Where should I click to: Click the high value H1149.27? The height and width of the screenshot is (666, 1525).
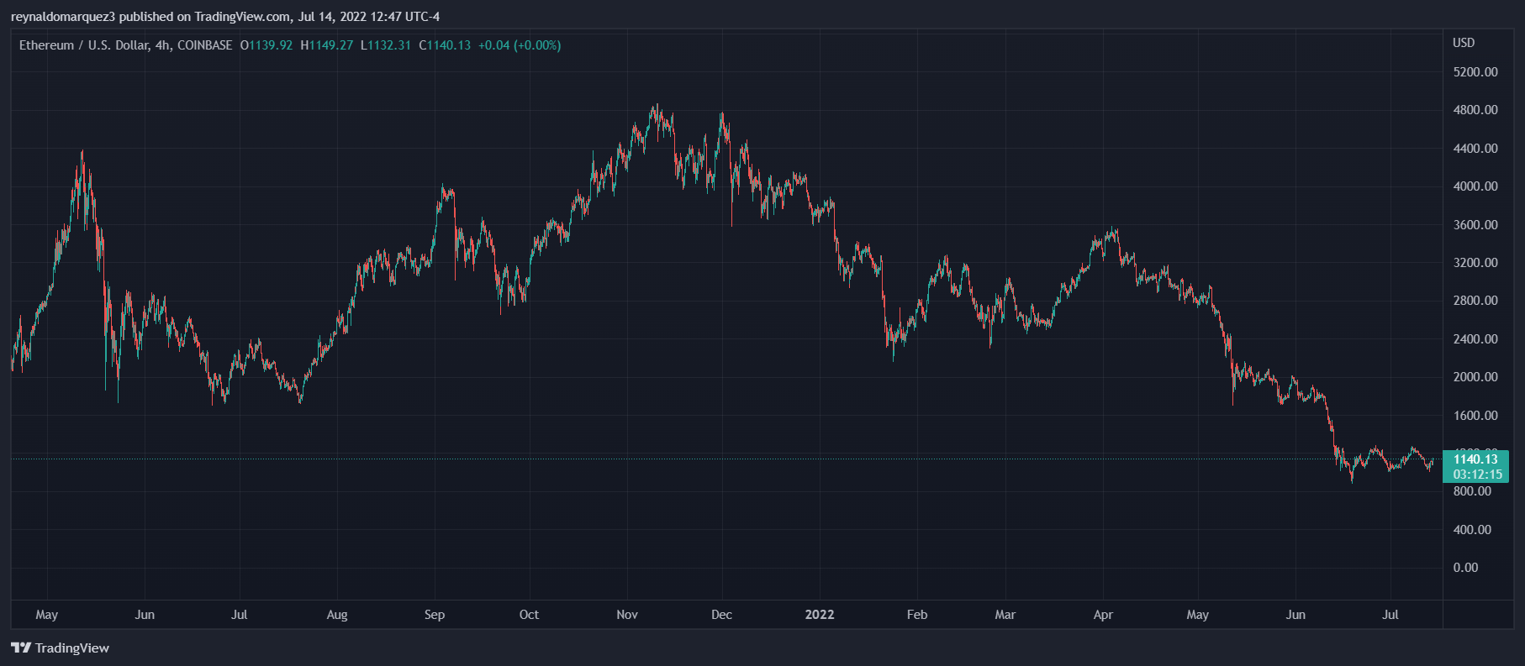pos(327,45)
